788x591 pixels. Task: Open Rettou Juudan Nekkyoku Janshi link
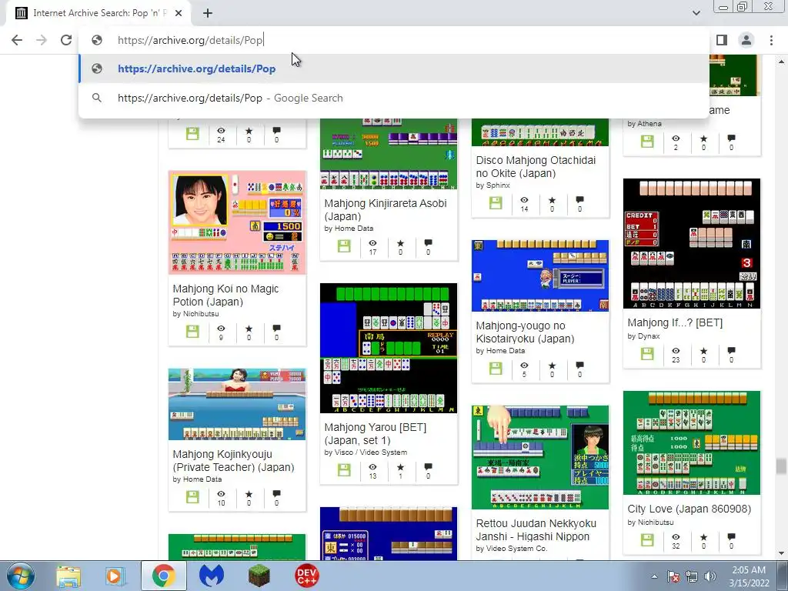pos(536,529)
